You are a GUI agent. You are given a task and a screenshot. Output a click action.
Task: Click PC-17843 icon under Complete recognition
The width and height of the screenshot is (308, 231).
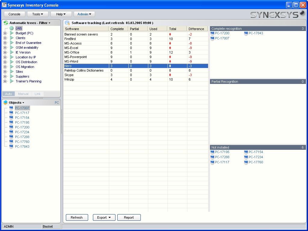pyautogui.click(x=246, y=33)
